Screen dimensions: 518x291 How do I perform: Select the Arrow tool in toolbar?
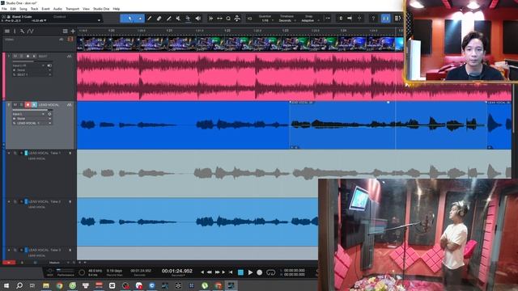129,19
